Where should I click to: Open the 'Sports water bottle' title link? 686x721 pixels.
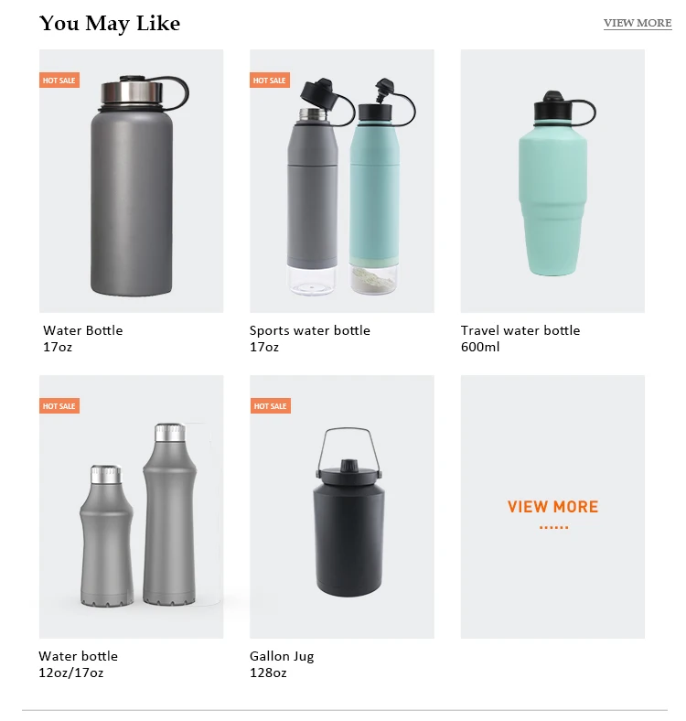[310, 330]
